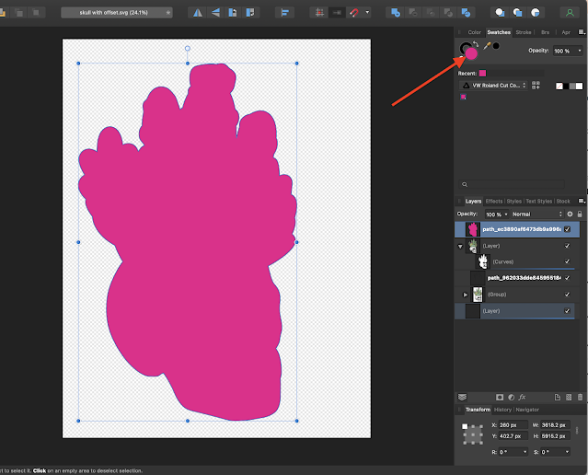This screenshot has height=475, width=588.
Task: Select the Insert on top target
Action: [517, 13]
